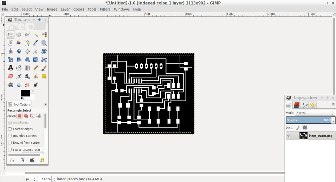Enable the Fixed checkbox
This screenshot has width=336, height=182.
click(x=10, y=150)
